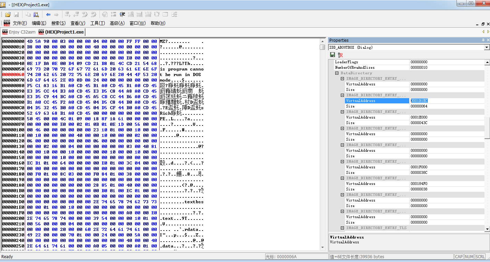Go forward using the grey right arrow
Image resolution: width=490 pixels, height=262 pixels.
56,15
